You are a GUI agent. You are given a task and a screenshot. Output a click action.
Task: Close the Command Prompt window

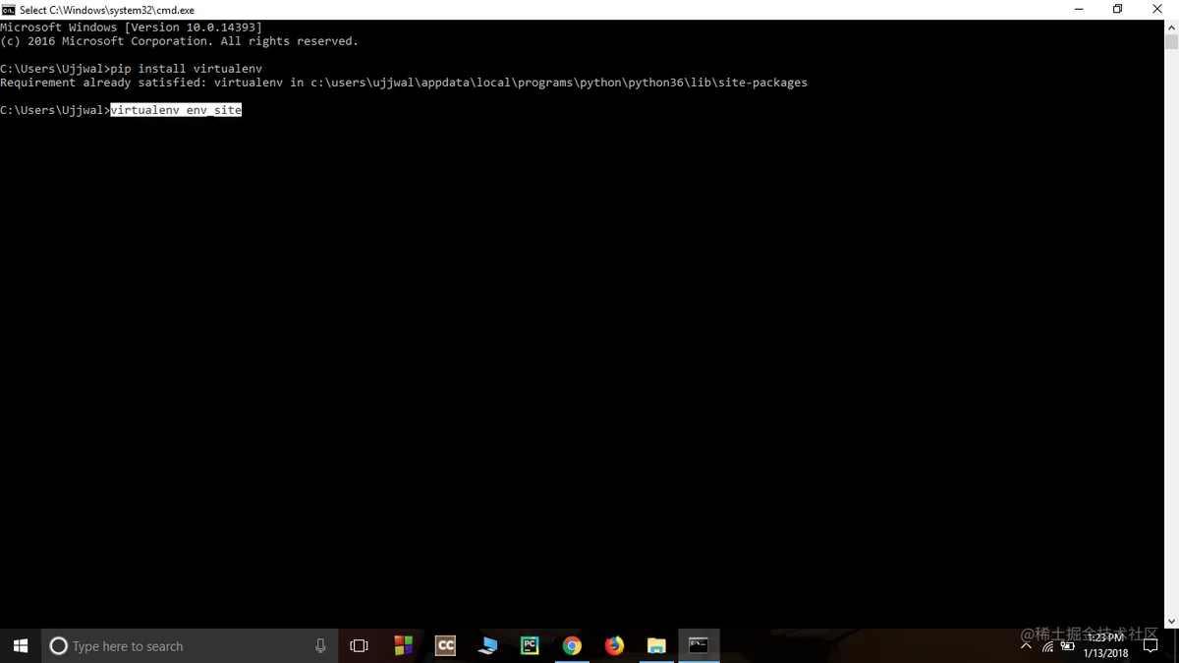(1158, 9)
